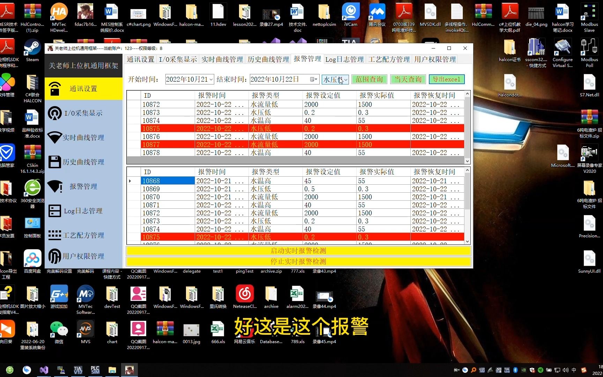603x377 pixels.
Task: Select the 工艺配方管理 grid icon
Action: (x=55, y=235)
